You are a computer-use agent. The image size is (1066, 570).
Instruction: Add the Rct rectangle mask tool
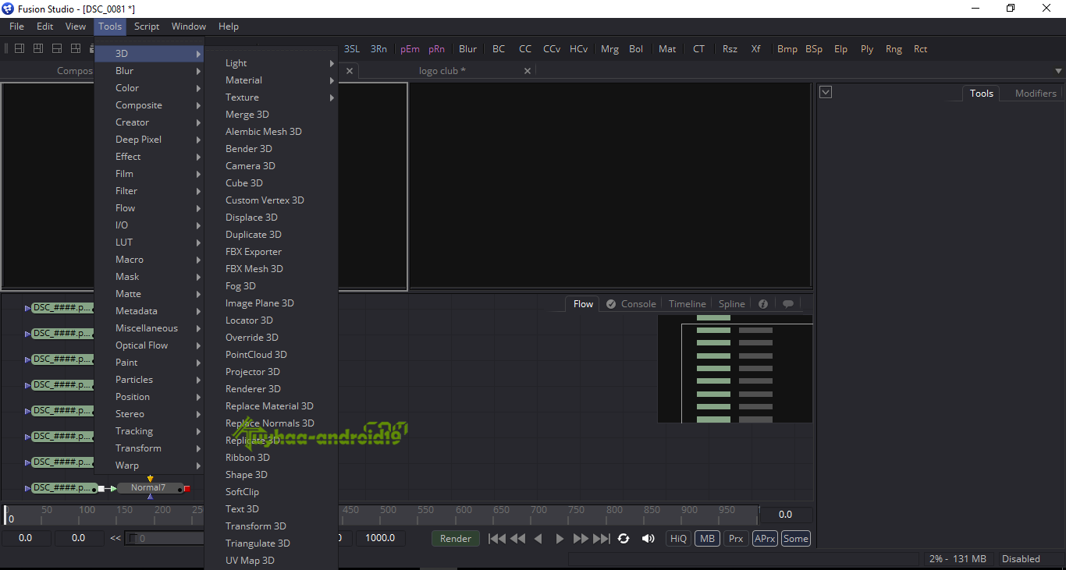click(921, 48)
